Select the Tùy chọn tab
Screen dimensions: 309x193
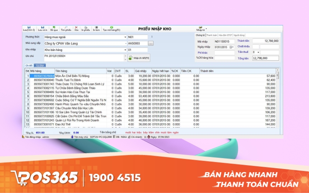(40, 65)
